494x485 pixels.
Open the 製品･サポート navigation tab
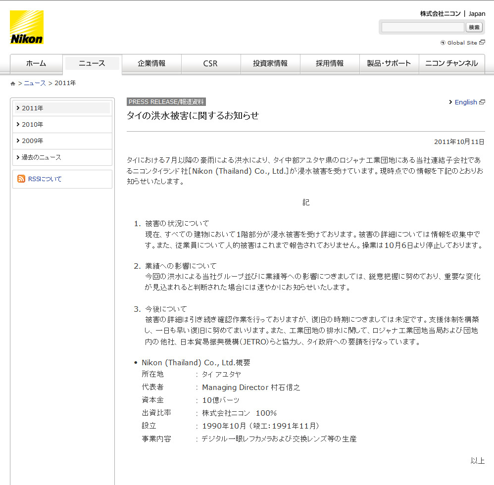coord(389,64)
